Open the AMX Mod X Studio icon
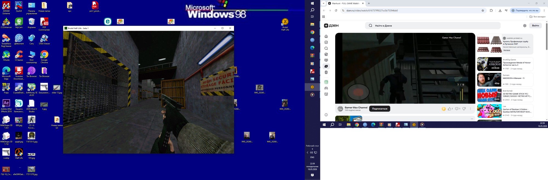This screenshot has height=180, width=548. (x=32, y=106)
